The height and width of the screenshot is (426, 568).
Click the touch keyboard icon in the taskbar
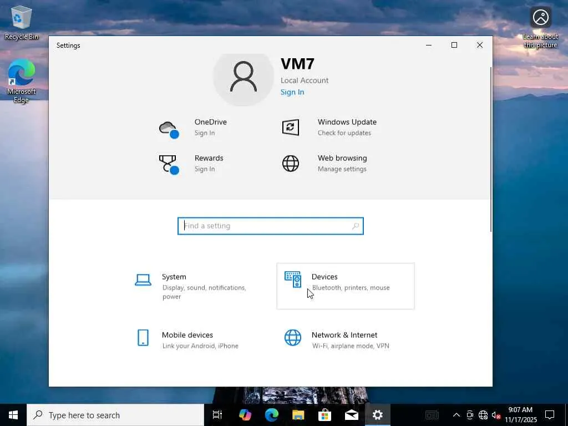[x=432, y=415]
